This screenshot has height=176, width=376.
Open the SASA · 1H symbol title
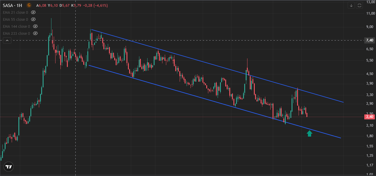13,5
